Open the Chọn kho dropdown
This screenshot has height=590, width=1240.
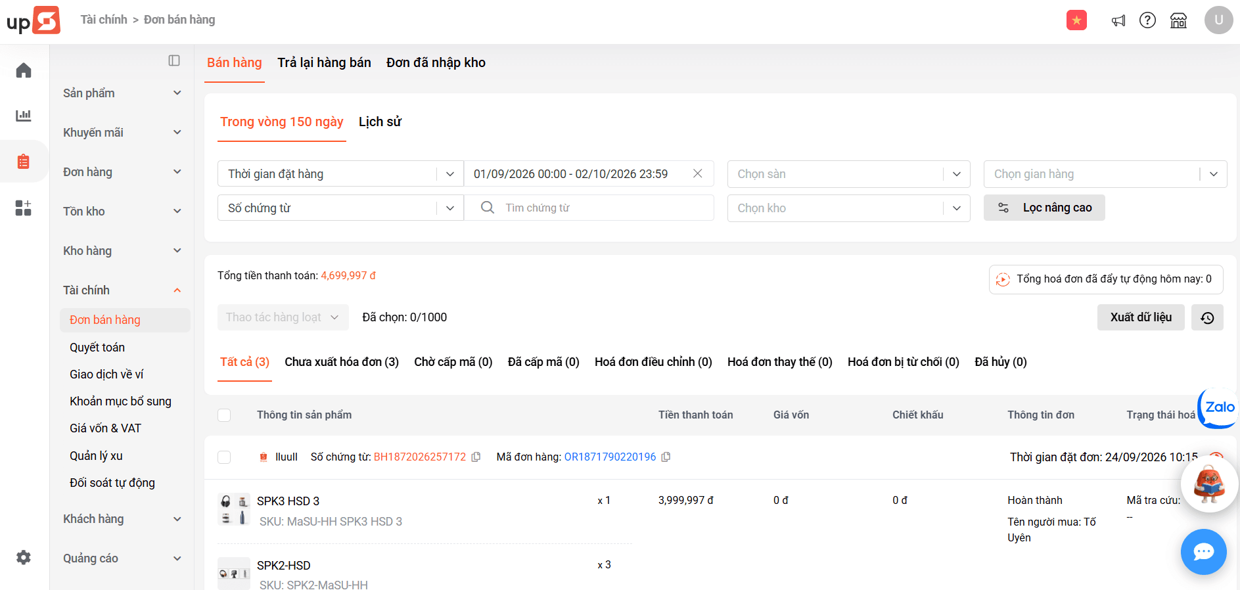[848, 208]
